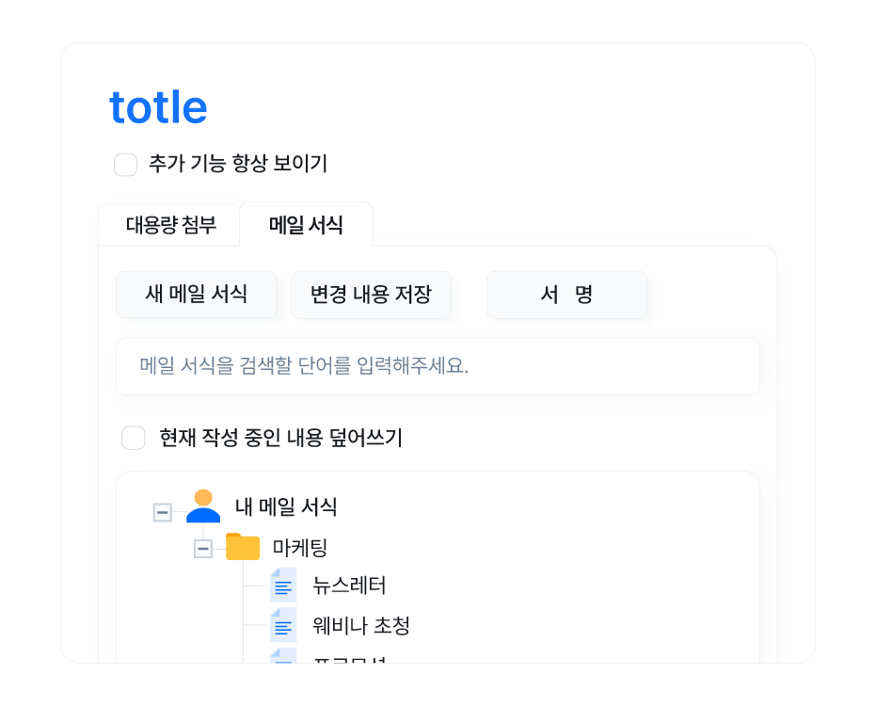Screen dimensions: 876x706
Task: Click the user icon beside 내 메일 서식
Action: 203,506
